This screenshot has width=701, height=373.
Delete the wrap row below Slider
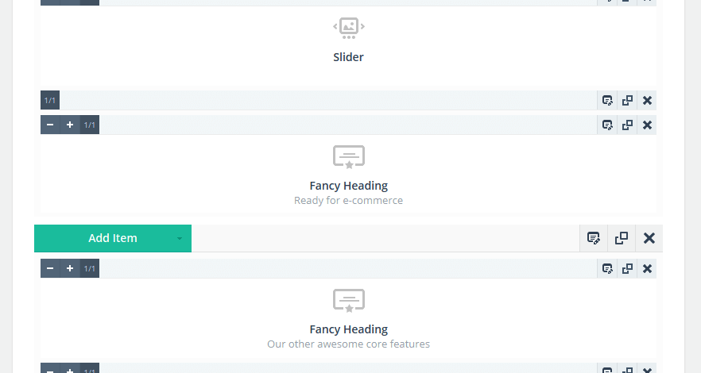tap(647, 100)
